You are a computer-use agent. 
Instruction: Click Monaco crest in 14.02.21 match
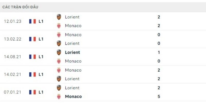tap(59, 70)
